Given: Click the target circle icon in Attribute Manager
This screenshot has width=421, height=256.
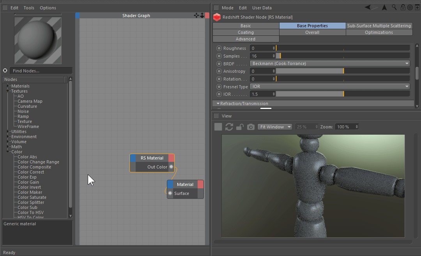Looking at the screenshot, I should coord(410,7).
